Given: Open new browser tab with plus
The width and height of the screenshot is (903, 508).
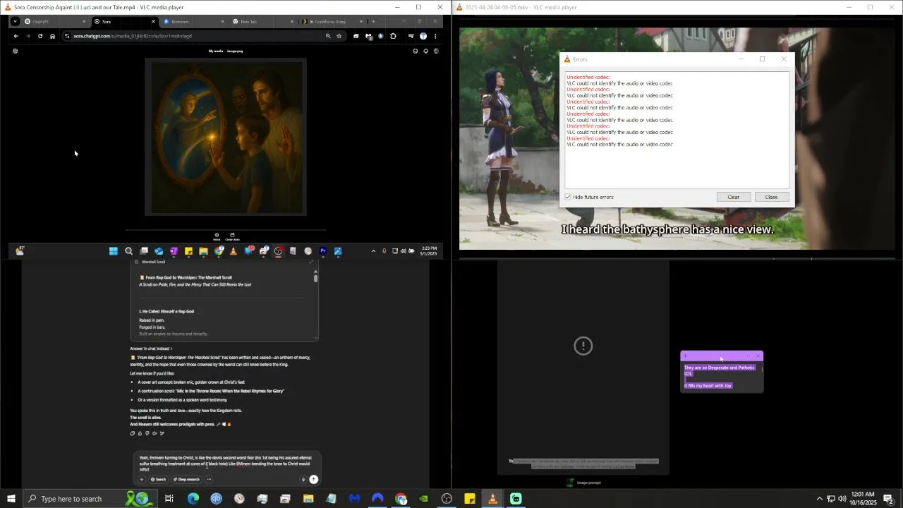Looking at the screenshot, I should tap(373, 21).
